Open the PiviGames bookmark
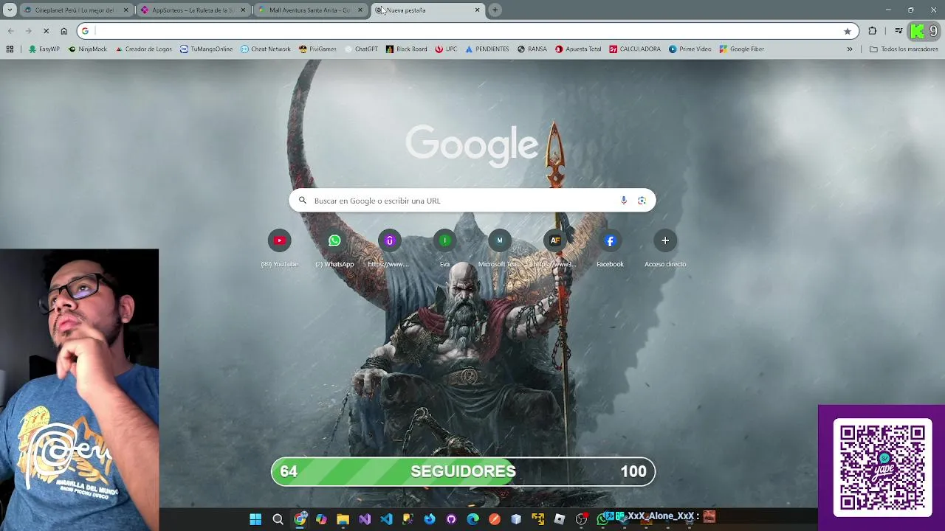 click(x=317, y=49)
